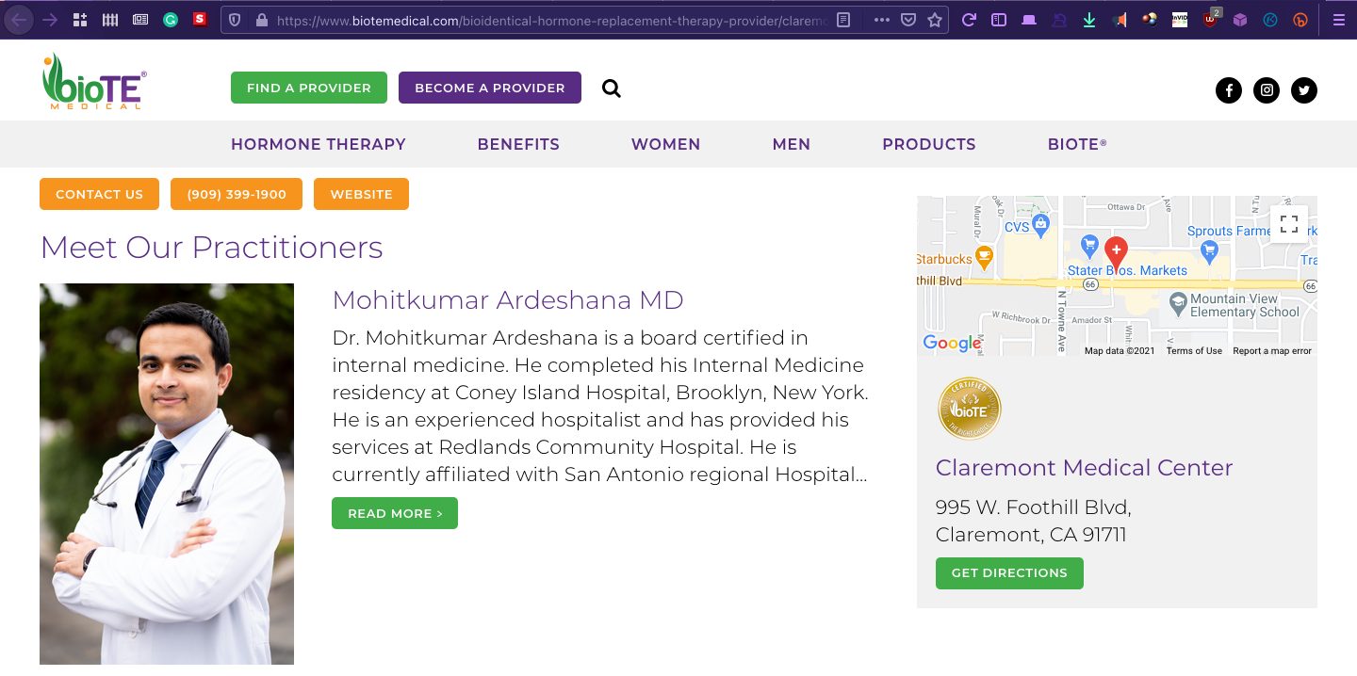Open the Twitter social icon

click(1304, 90)
